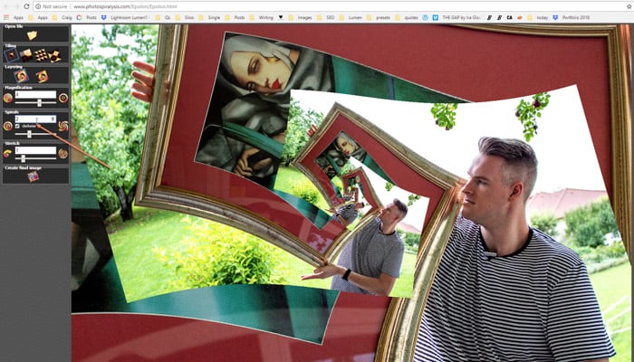Reload the page with browser refresh button
The width and height of the screenshot is (634, 362).
point(26,6)
